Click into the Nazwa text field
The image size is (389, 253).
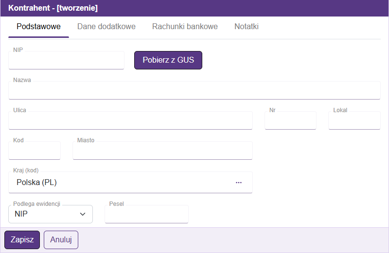click(194, 91)
